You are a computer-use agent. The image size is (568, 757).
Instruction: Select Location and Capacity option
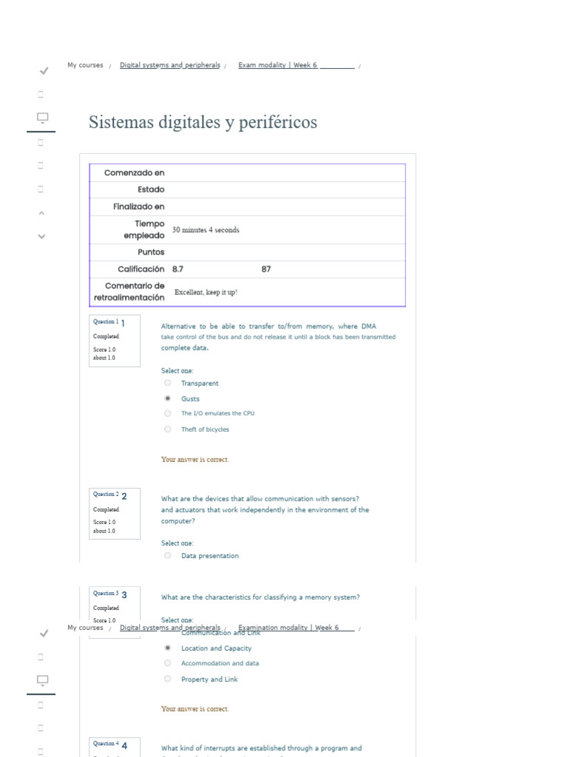pos(168,648)
